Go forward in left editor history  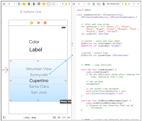[x=14, y=4]
